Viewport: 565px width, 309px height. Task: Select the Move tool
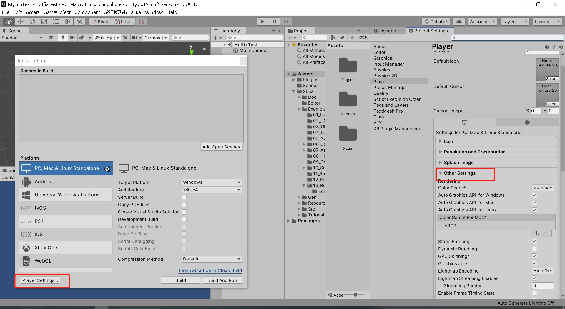coord(21,21)
